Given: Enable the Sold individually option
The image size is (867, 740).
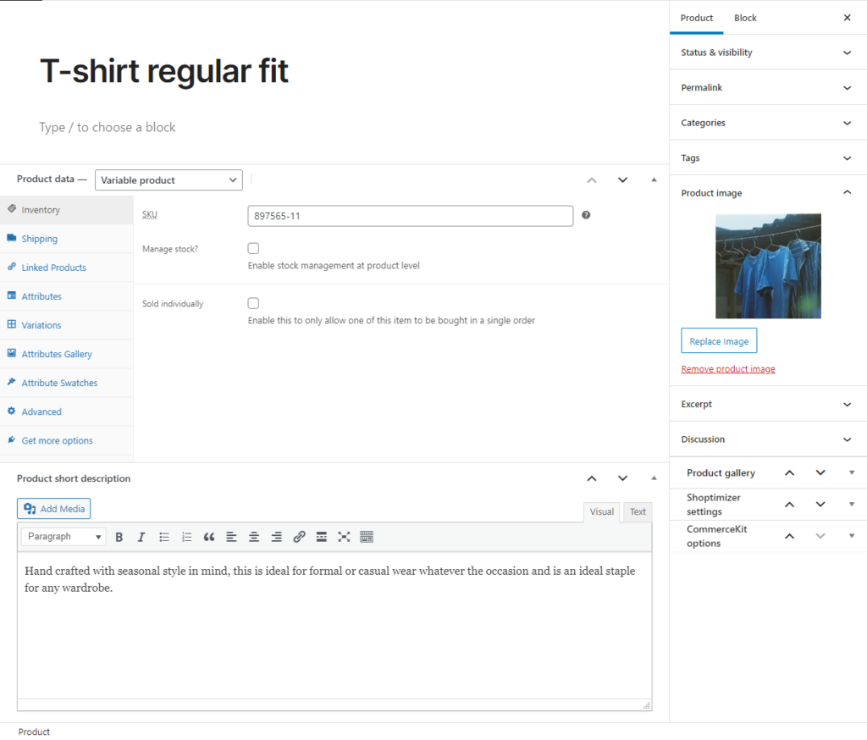Looking at the screenshot, I should 253,302.
